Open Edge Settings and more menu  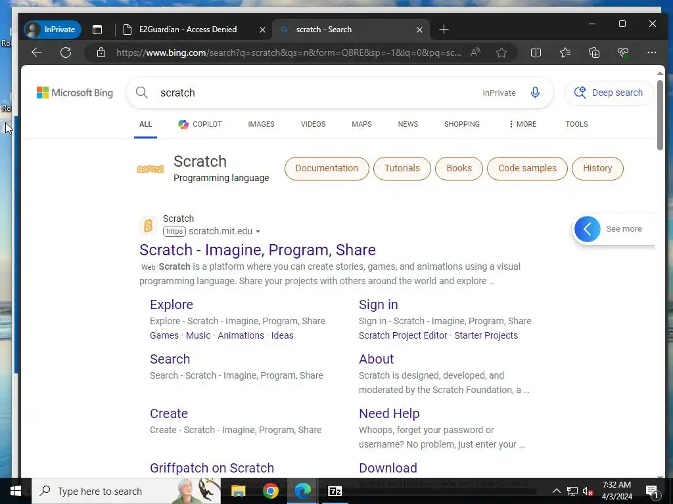click(651, 52)
